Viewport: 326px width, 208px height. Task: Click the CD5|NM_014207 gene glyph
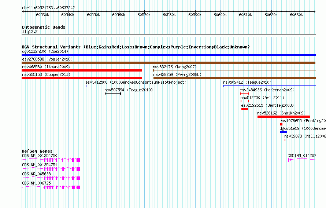(x=302, y=160)
